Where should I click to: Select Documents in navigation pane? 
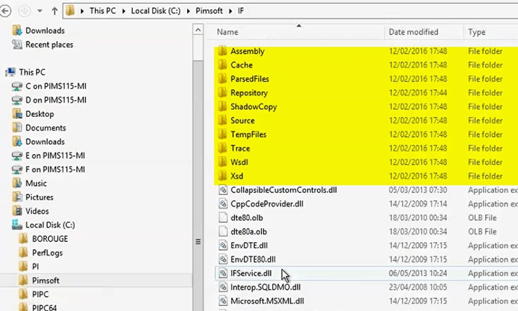coord(45,128)
